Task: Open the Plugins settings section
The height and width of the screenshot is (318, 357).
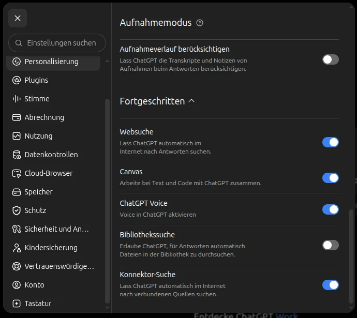Action: pos(53,80)
